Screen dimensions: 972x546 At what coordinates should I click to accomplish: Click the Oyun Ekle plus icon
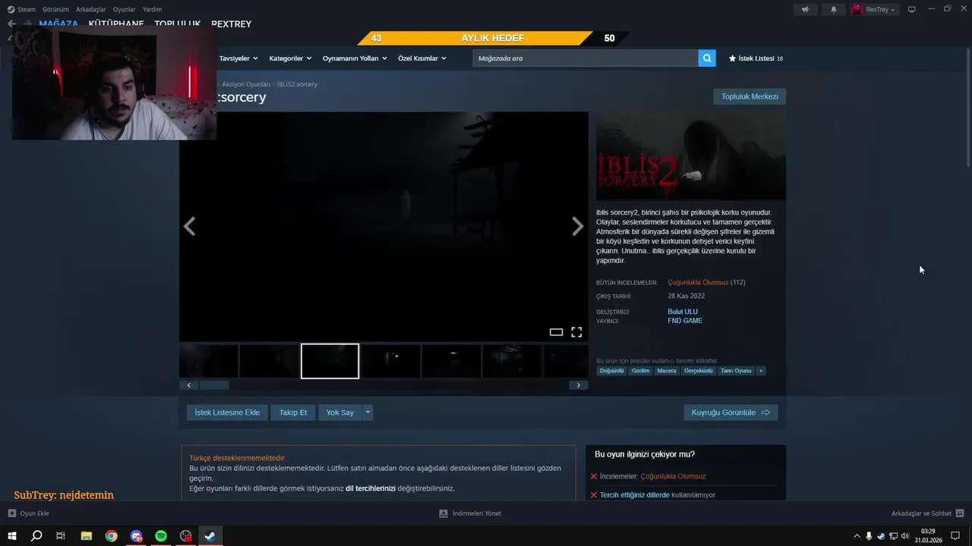click(12, 513)
